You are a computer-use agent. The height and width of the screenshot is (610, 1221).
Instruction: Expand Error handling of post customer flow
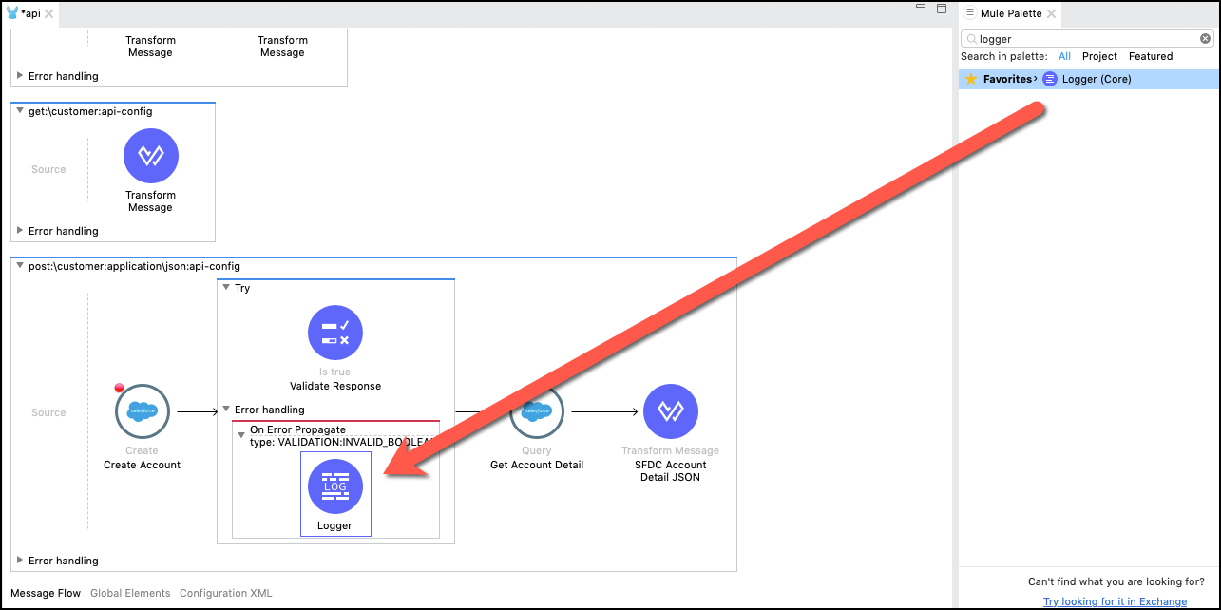(x=20, y=560)
